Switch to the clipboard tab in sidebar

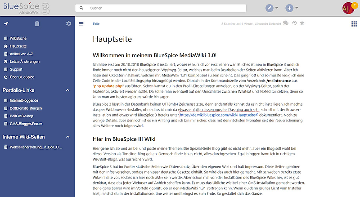coord(37,23)
